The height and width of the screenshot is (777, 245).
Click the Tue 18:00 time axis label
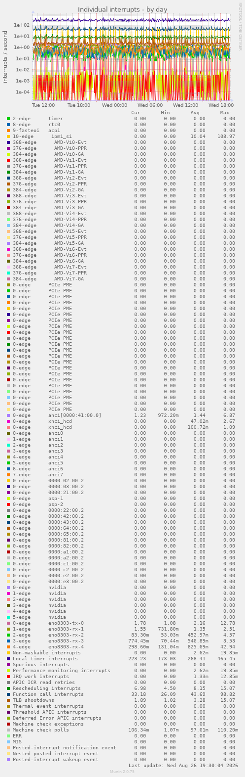(79, 105)
